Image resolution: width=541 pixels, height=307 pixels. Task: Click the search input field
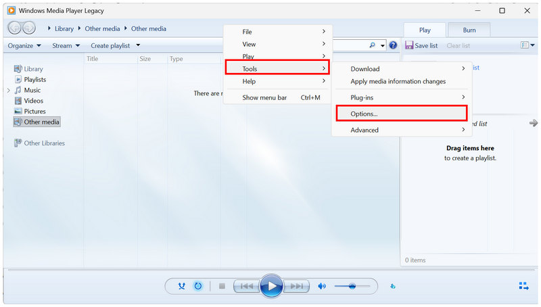click(350, 45)
